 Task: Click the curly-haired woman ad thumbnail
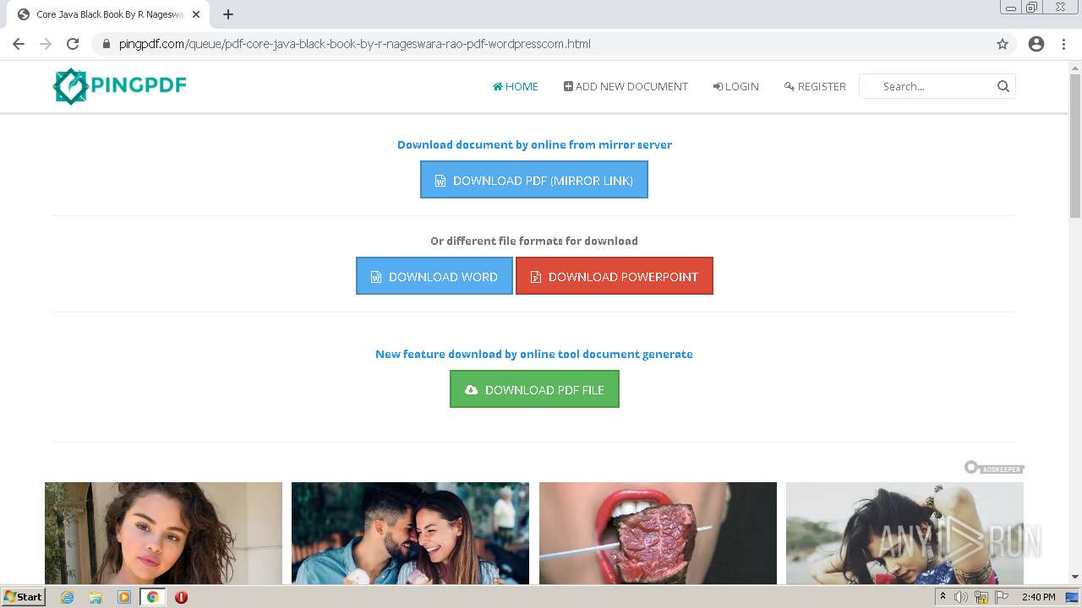(163, 533)
